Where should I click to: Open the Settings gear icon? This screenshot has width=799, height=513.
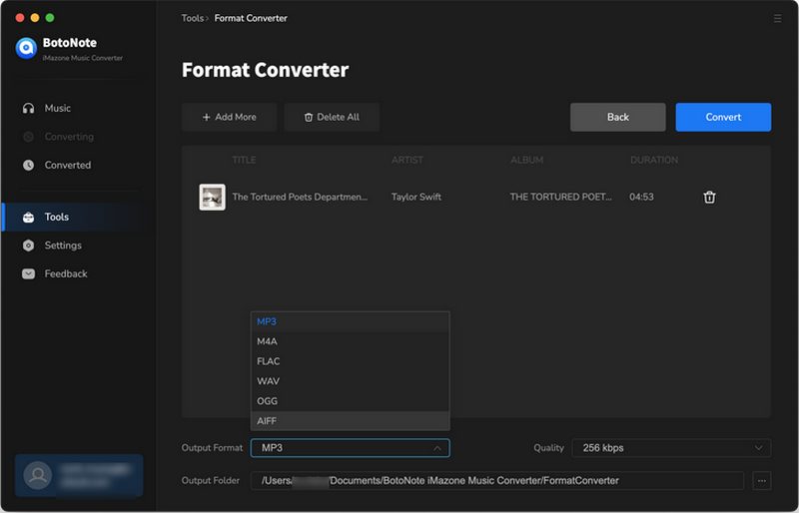pos(29,246)
